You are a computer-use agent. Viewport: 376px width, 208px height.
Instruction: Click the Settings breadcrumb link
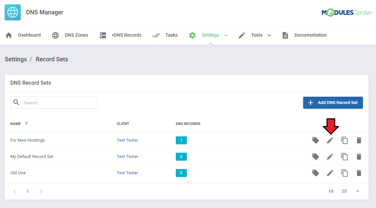pyautogui.click(x=16, y=59)
